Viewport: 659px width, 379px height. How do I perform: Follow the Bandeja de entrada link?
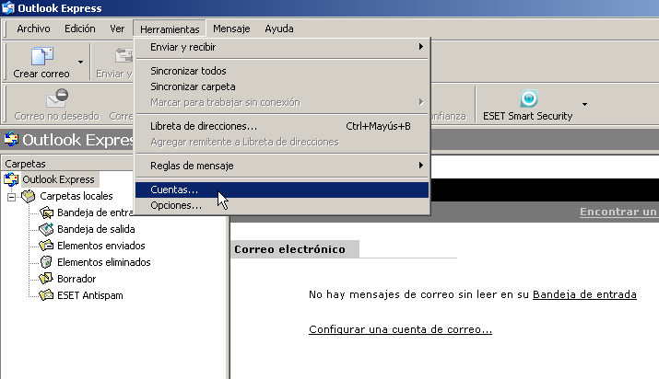pos(584,294)
